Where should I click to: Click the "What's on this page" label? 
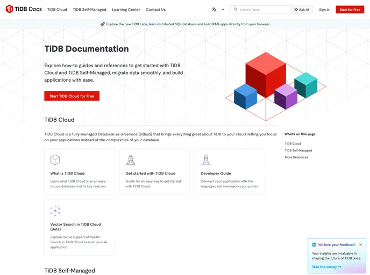point(300,134)
